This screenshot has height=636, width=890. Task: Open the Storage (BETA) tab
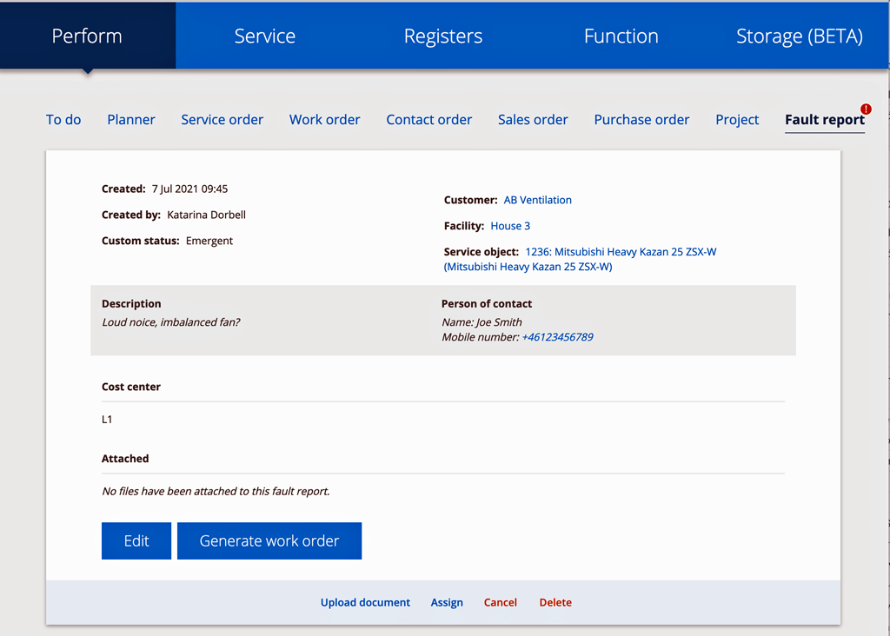click(x=800, y=36)
